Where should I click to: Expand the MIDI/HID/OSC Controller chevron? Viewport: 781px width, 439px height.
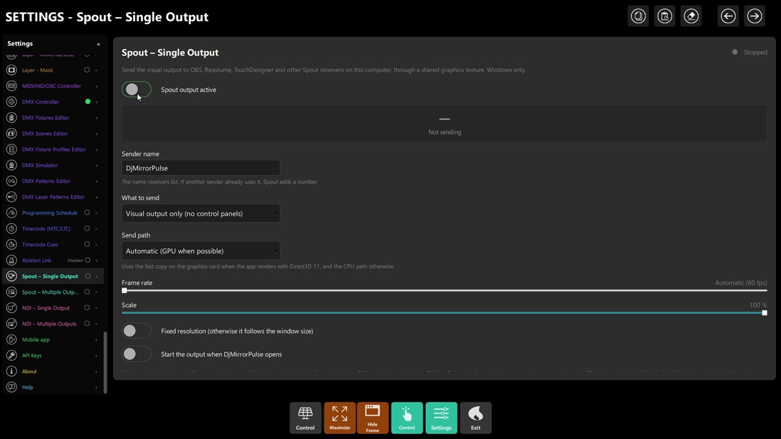[96, 86]
